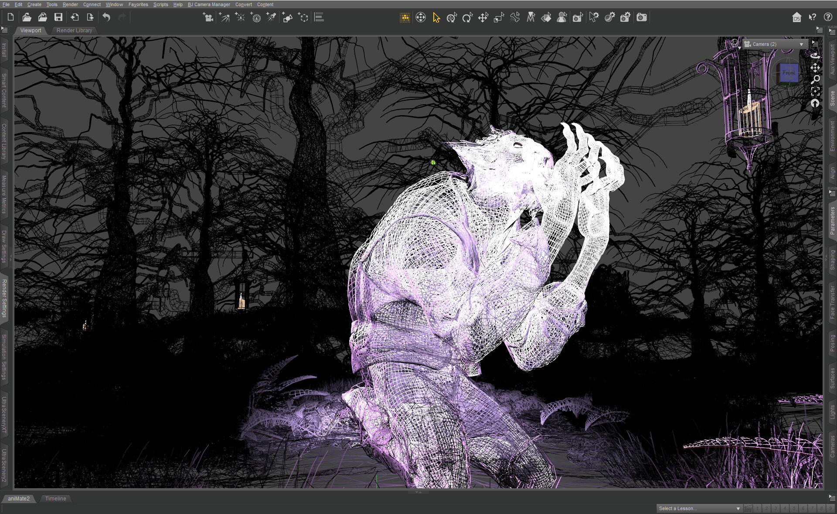Screen dimensions: 837x514
Task: Create a new point light
Action: [240, 17]
